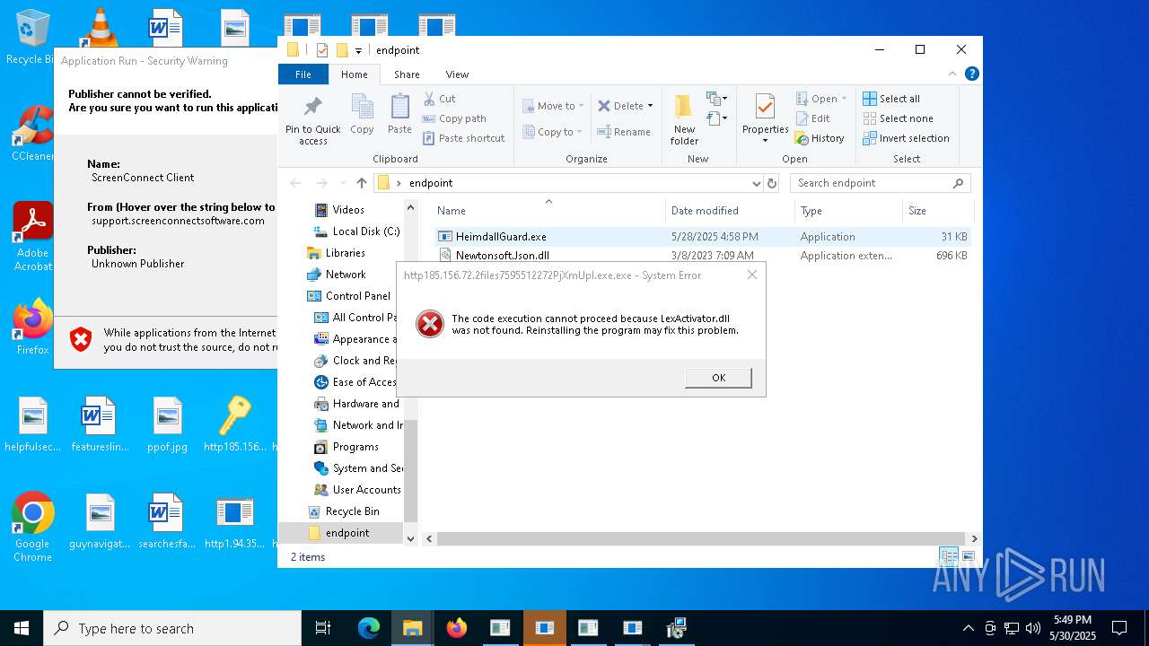The height and width of the screenshot is (646, 1149).
Task: Click the Search endpoint field
Action: click(880, 183)
